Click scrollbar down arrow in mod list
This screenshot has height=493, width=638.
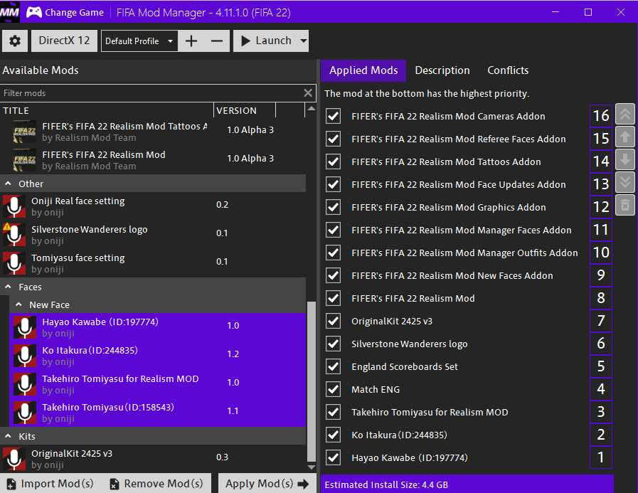[x=312, y=467]
